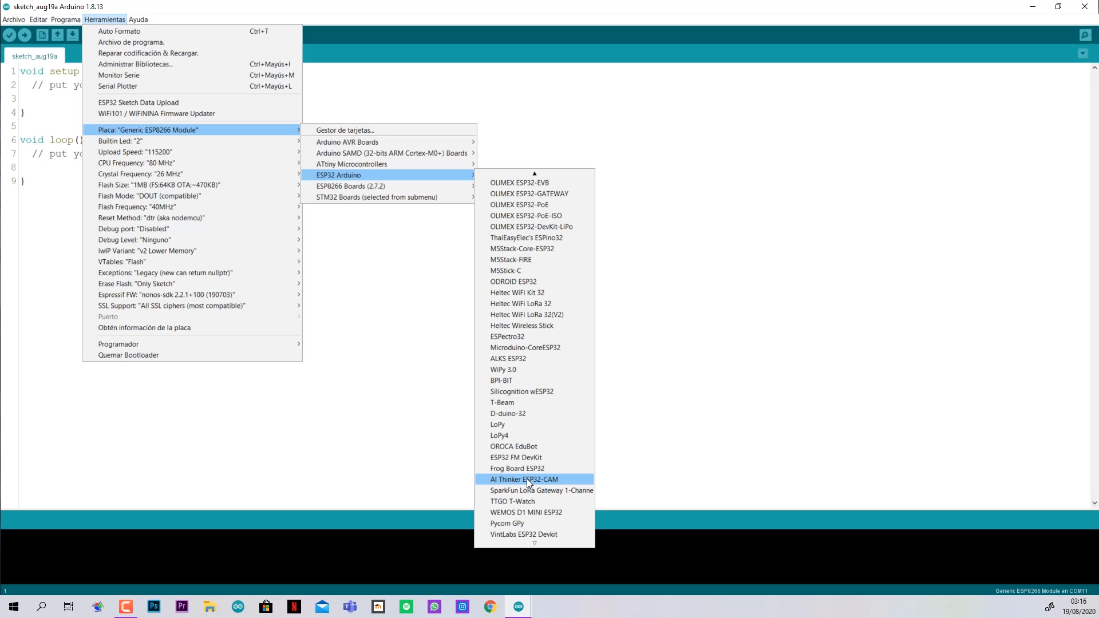The width and height of the screenshot is (1099, 618).
Task: Open the Archivo menu
Action: 14,19
